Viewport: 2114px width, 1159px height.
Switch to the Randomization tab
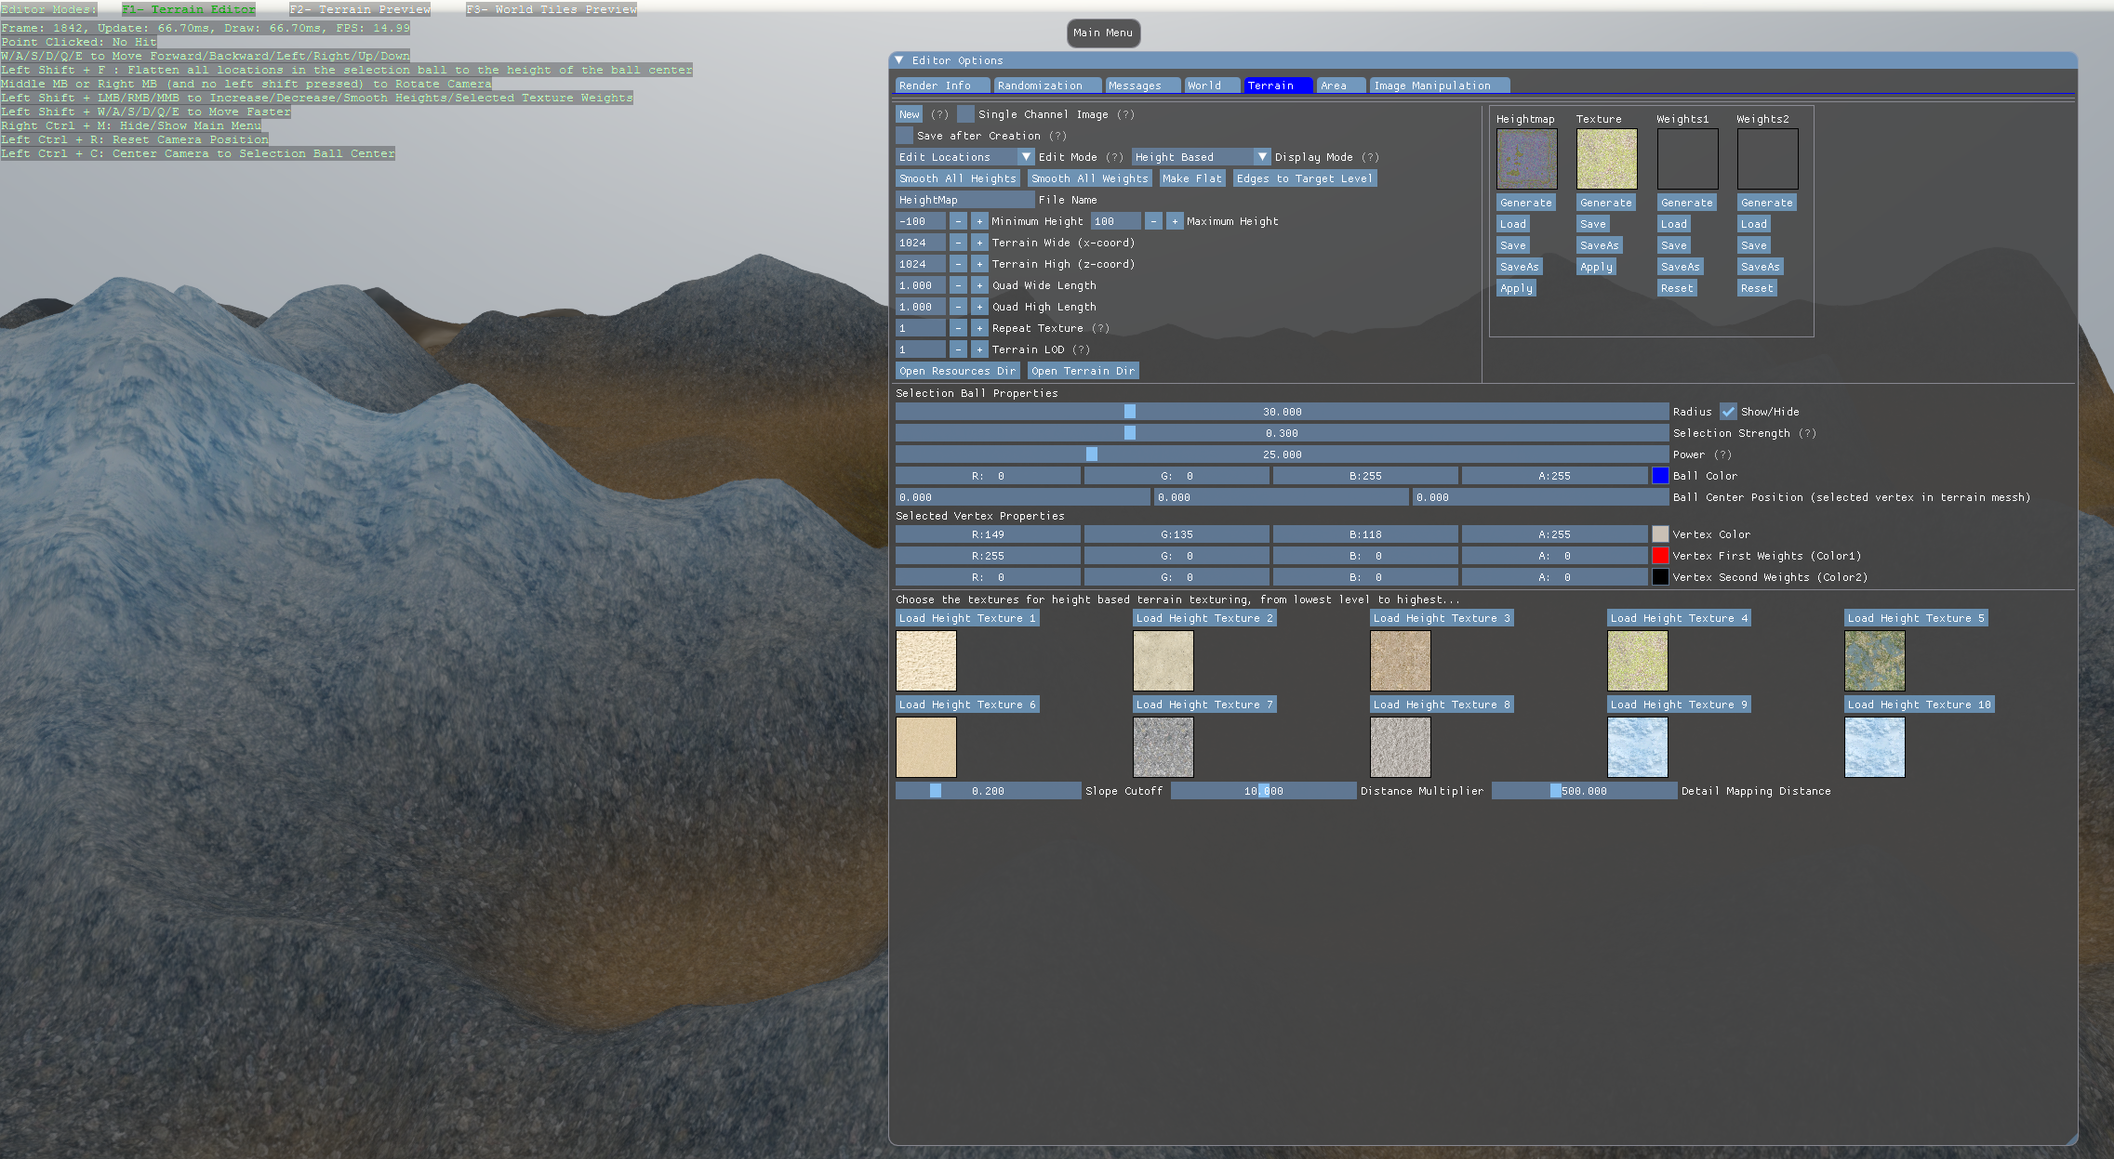[x=1040, y=86]
